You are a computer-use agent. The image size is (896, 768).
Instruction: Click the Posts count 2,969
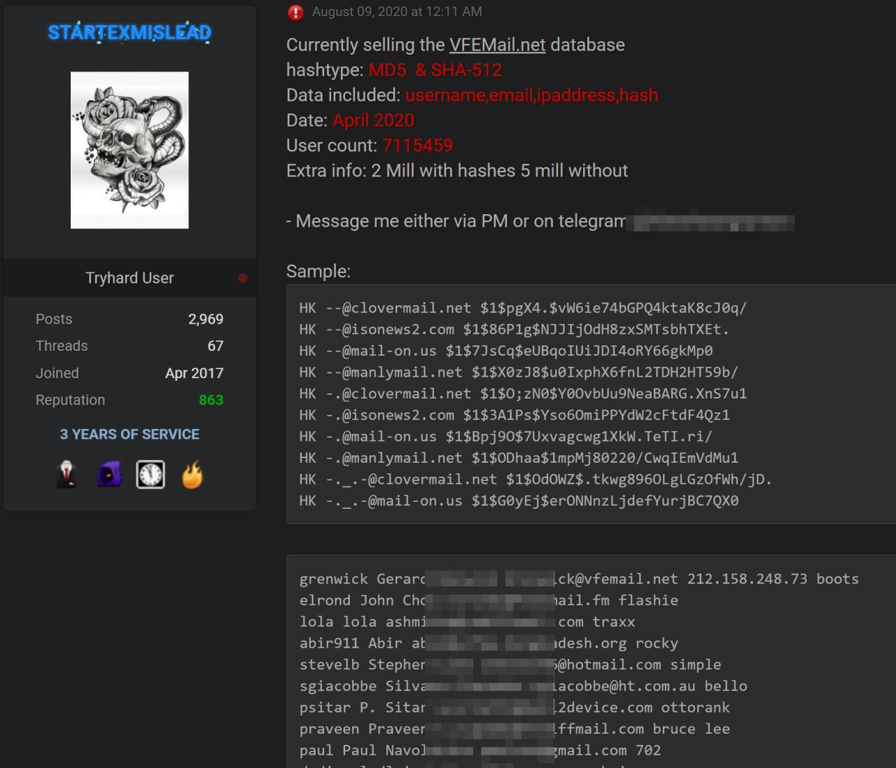coord(206,319)
